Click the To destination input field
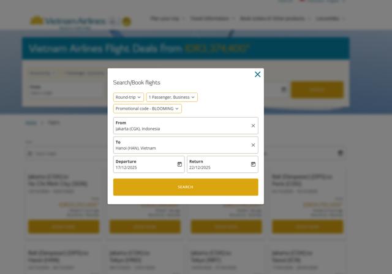The height and width of the screenshot is (274, 392). point(186,145)
